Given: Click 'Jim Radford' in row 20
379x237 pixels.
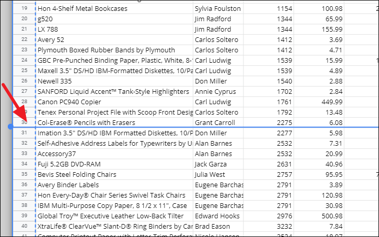Looking at the screenshot, I should point(218,19).
